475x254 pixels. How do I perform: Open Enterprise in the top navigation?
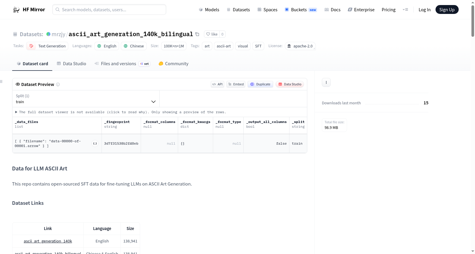tap(361, 10)
